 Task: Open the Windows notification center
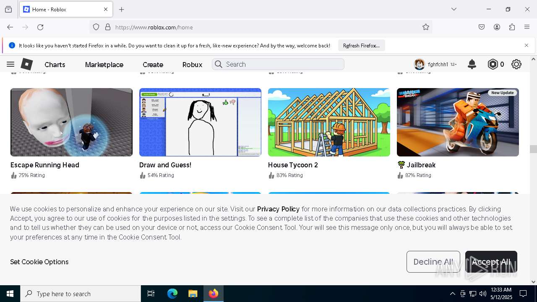click(523, 294)
